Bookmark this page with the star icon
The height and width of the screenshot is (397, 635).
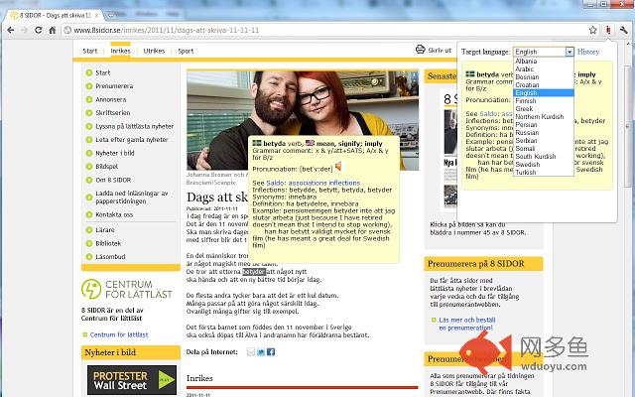coord(593,30)
